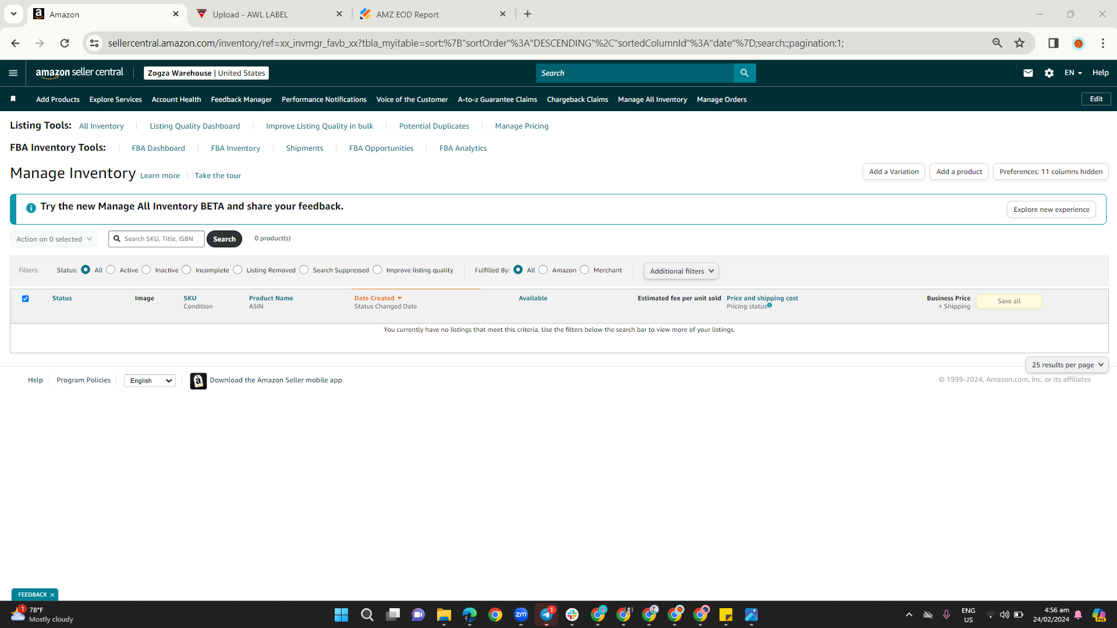Open a new browser tab
The height and width of the screenshot is (628, 1117).
527,14
